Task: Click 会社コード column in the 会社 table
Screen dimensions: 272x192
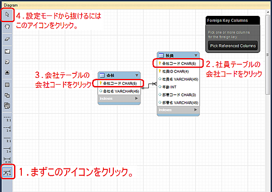Action: coord(119,83)
